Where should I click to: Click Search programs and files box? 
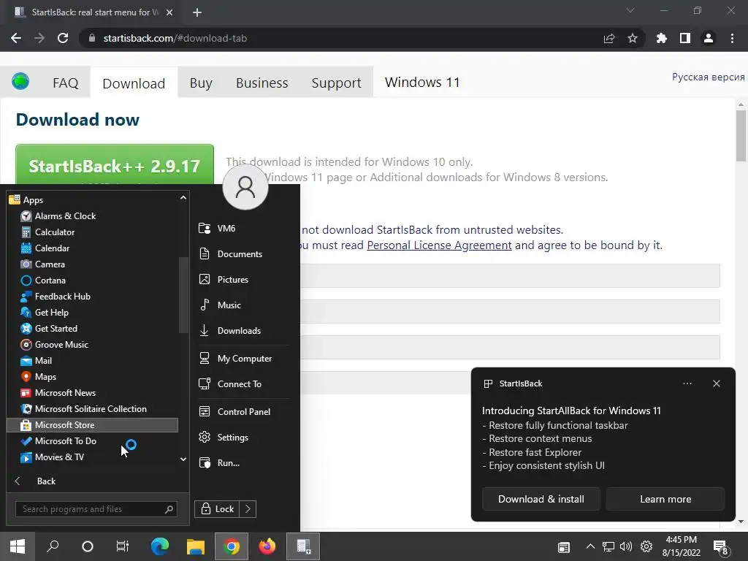pyautogui.click(x=96, y=509)
